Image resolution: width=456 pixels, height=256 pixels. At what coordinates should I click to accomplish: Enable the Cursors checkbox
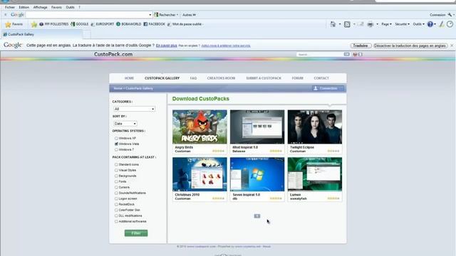pyautogui.click(x=116, y=187)
